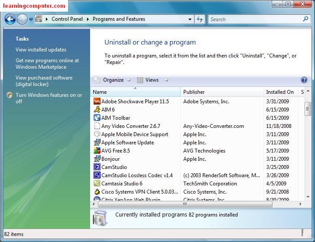Viewport: 315px width, 242px height.
Task: Click the installed programs CD box icon
Action: tap(100, 218)
